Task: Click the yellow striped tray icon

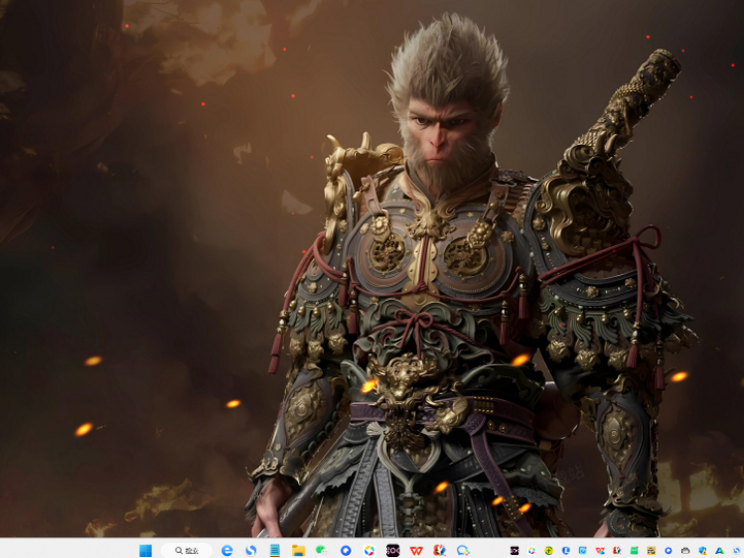Action: point(652,550)
